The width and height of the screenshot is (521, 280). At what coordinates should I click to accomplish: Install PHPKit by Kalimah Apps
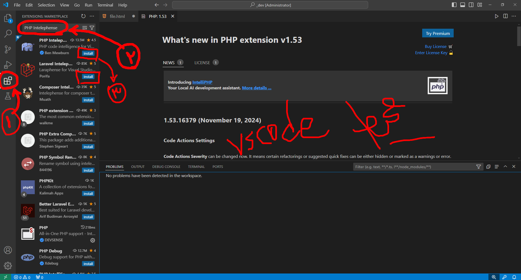88,194
